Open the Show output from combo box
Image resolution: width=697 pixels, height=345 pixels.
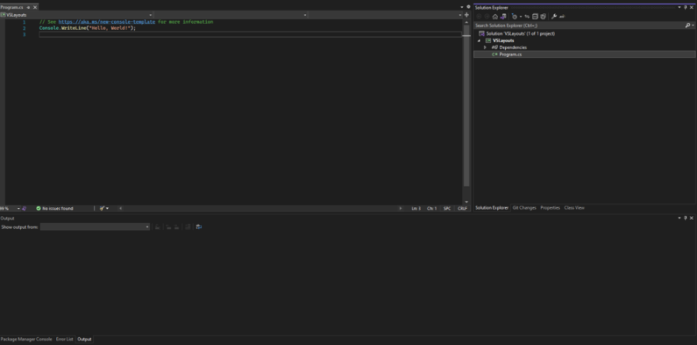tap(95, 226)
